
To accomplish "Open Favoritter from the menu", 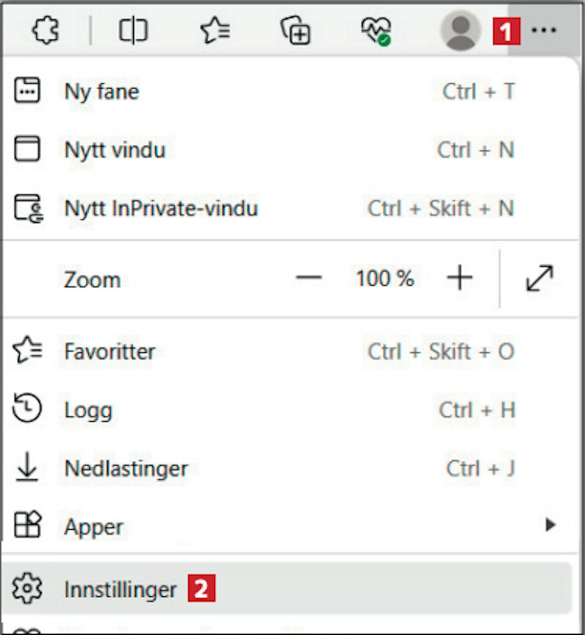I will point(290,351).
